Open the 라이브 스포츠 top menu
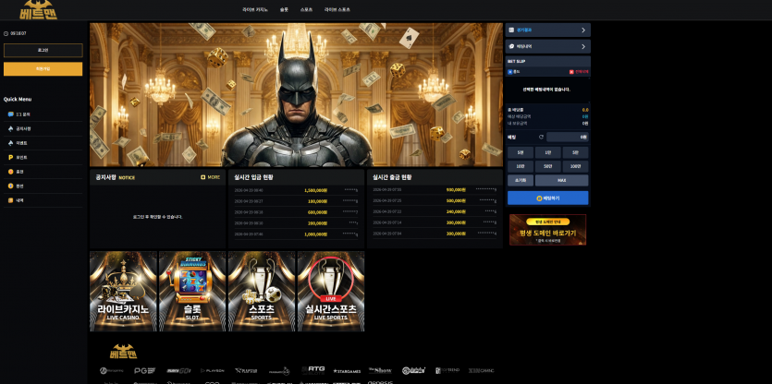 click(x=337, y=10)
